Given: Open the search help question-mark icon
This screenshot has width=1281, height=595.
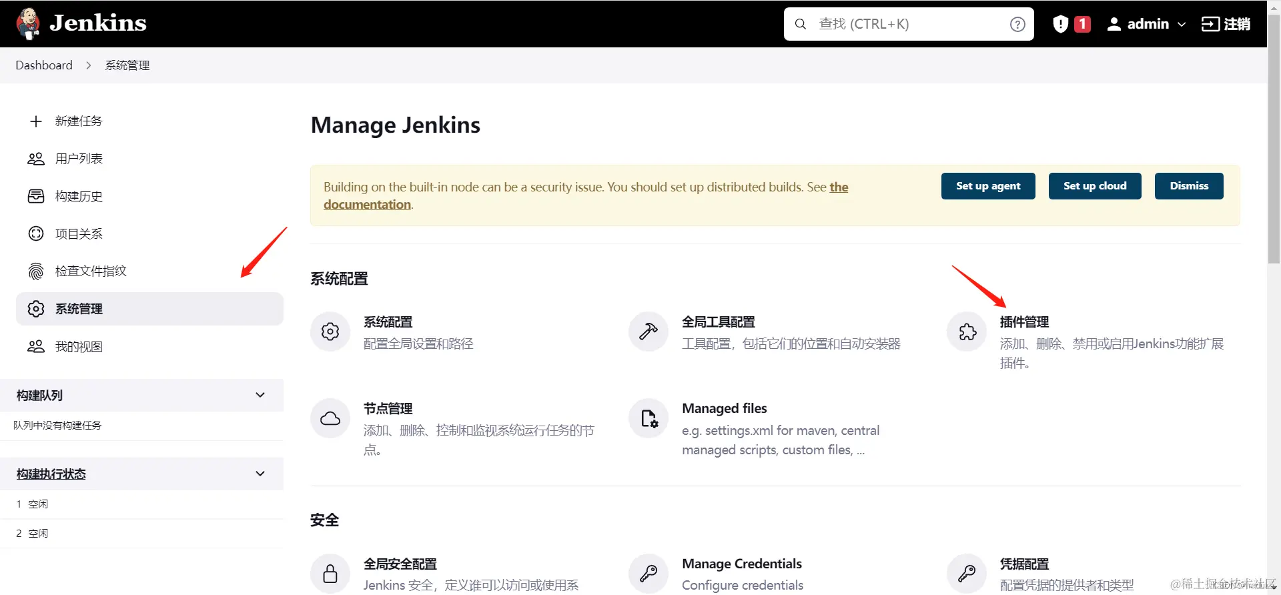Looking at the screenshot, I should tap(1017, 24).
